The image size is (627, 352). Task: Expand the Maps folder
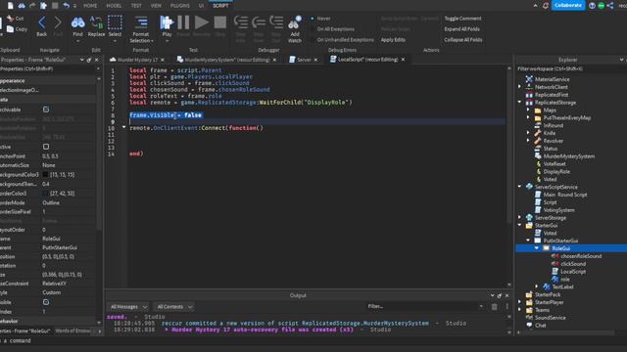528,110
